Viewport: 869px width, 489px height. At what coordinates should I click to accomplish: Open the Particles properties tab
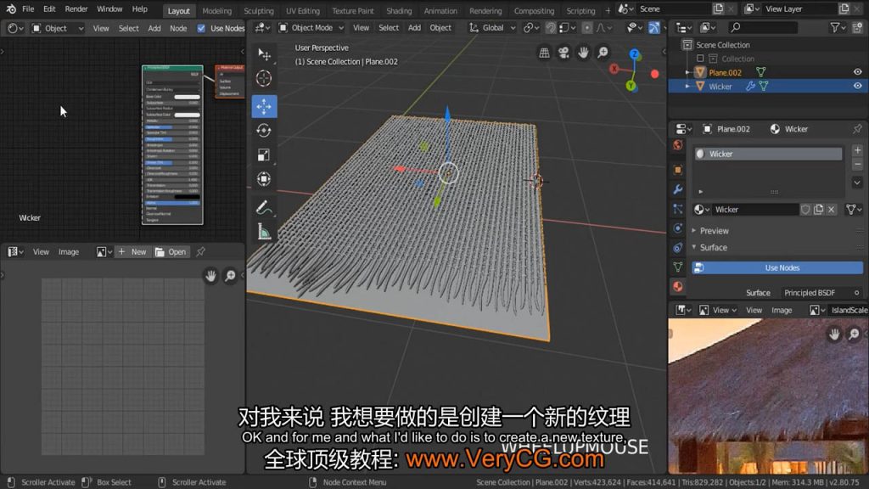click(678, 209)
